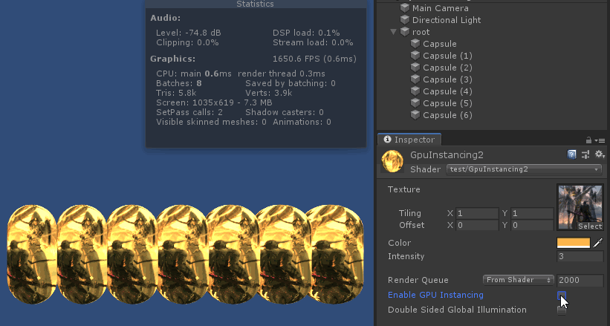This screenshot has width=610, height=326.
Task: Click the cube icon of Capsule (5)
Action: coord(415,102)
